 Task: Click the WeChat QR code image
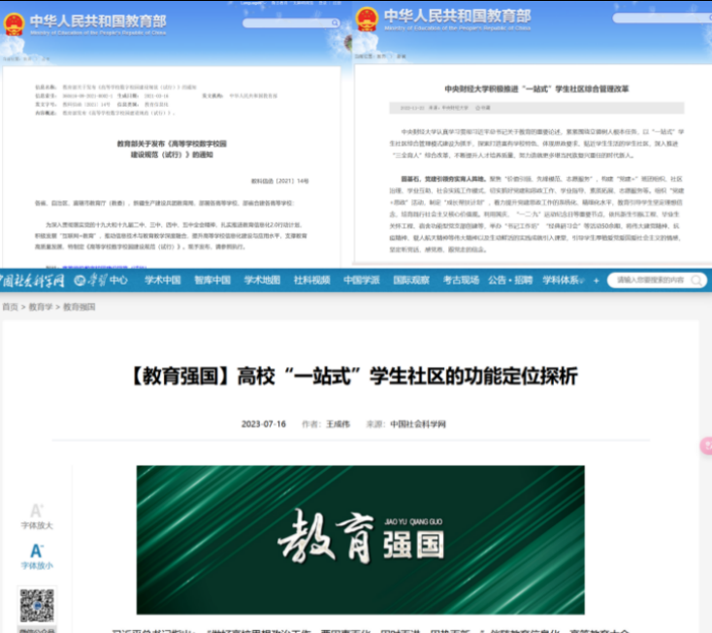point(37,603)
